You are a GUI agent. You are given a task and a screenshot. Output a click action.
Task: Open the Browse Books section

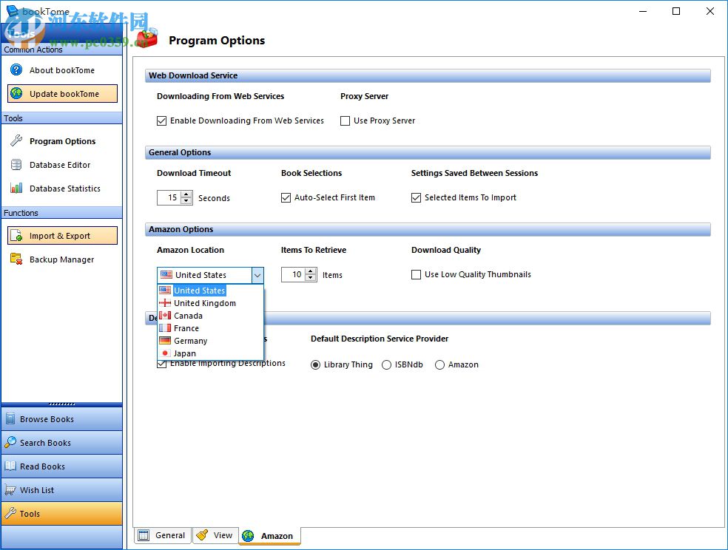[x=61, y=418]
